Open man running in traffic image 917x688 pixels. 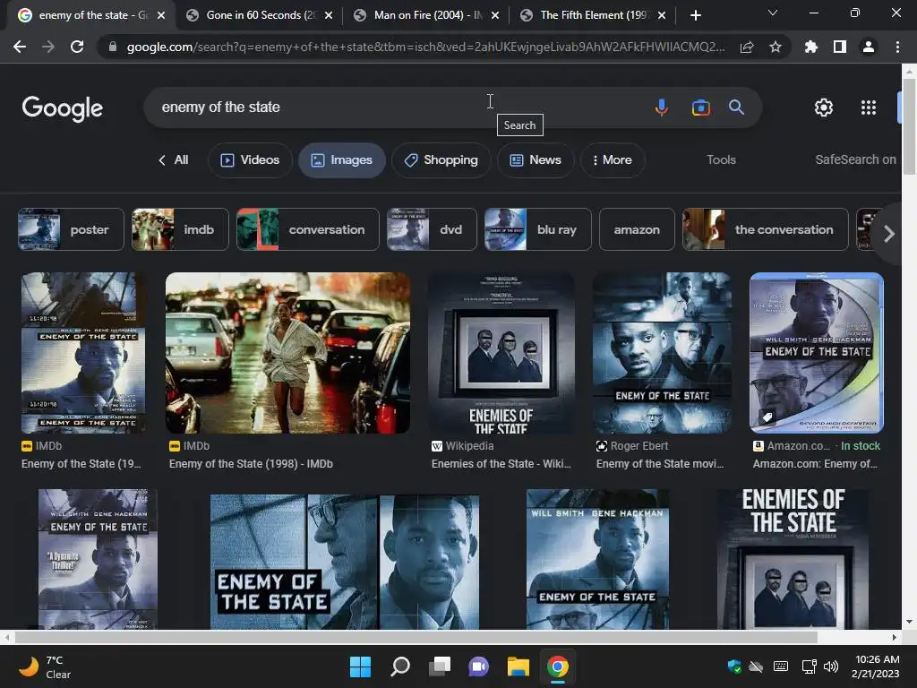click(287, 353)
